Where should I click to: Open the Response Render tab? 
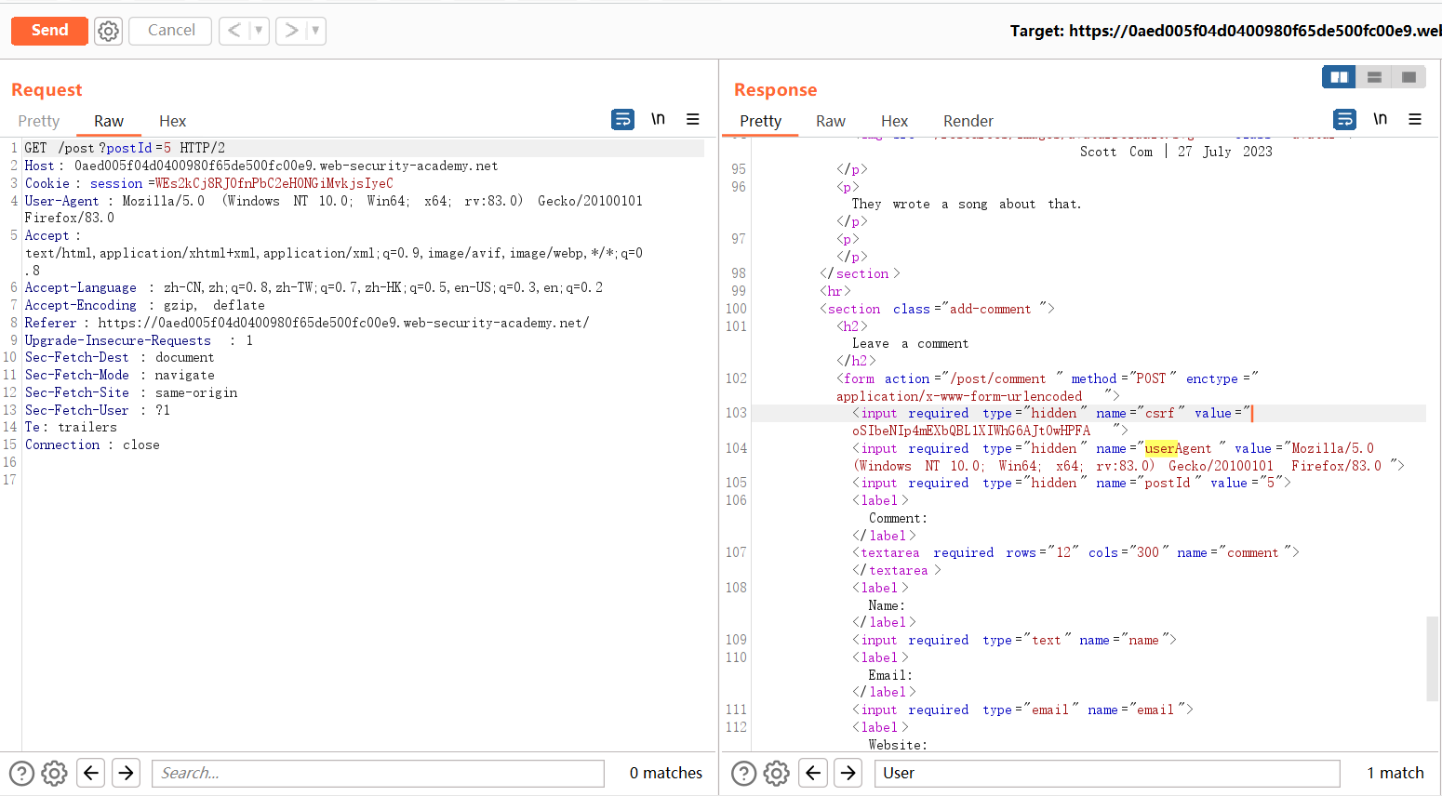click(x=968, y=121)
